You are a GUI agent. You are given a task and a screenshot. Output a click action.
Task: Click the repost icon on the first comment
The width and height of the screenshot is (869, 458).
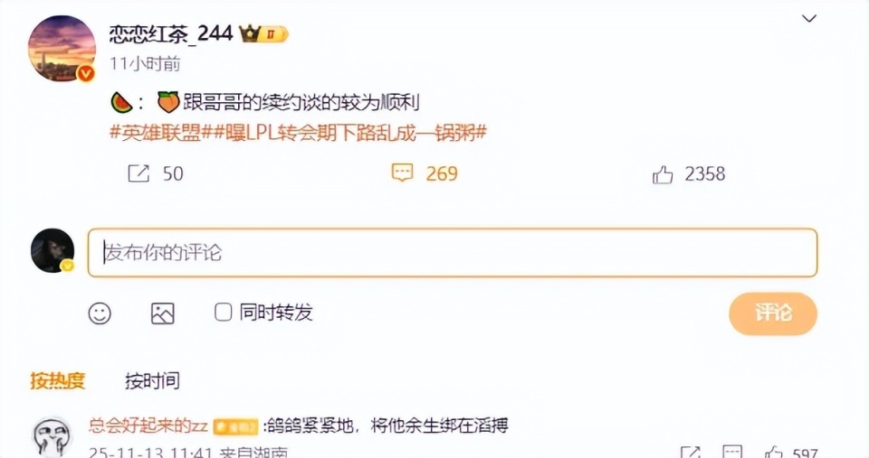pyautogui.click(x=691, y=453)
